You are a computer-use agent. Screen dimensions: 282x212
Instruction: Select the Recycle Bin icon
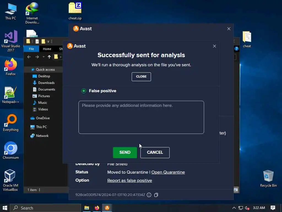(x=268, y=179)
